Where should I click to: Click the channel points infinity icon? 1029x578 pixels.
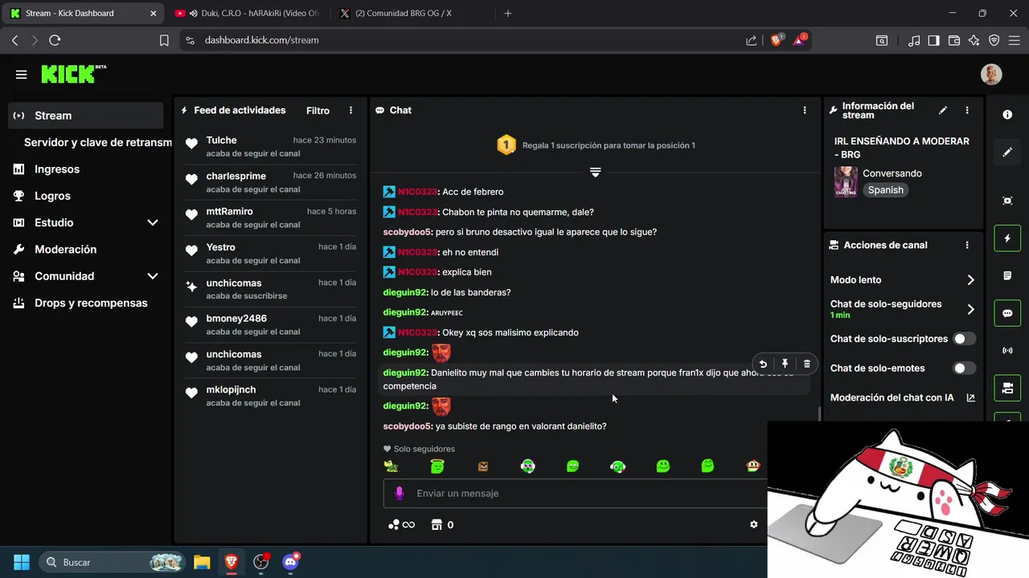tap(401, 525)
